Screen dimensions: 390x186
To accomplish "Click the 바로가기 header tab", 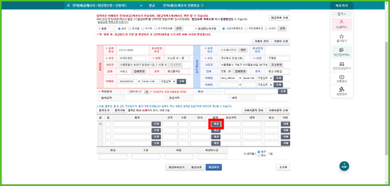I will [341, 6].
